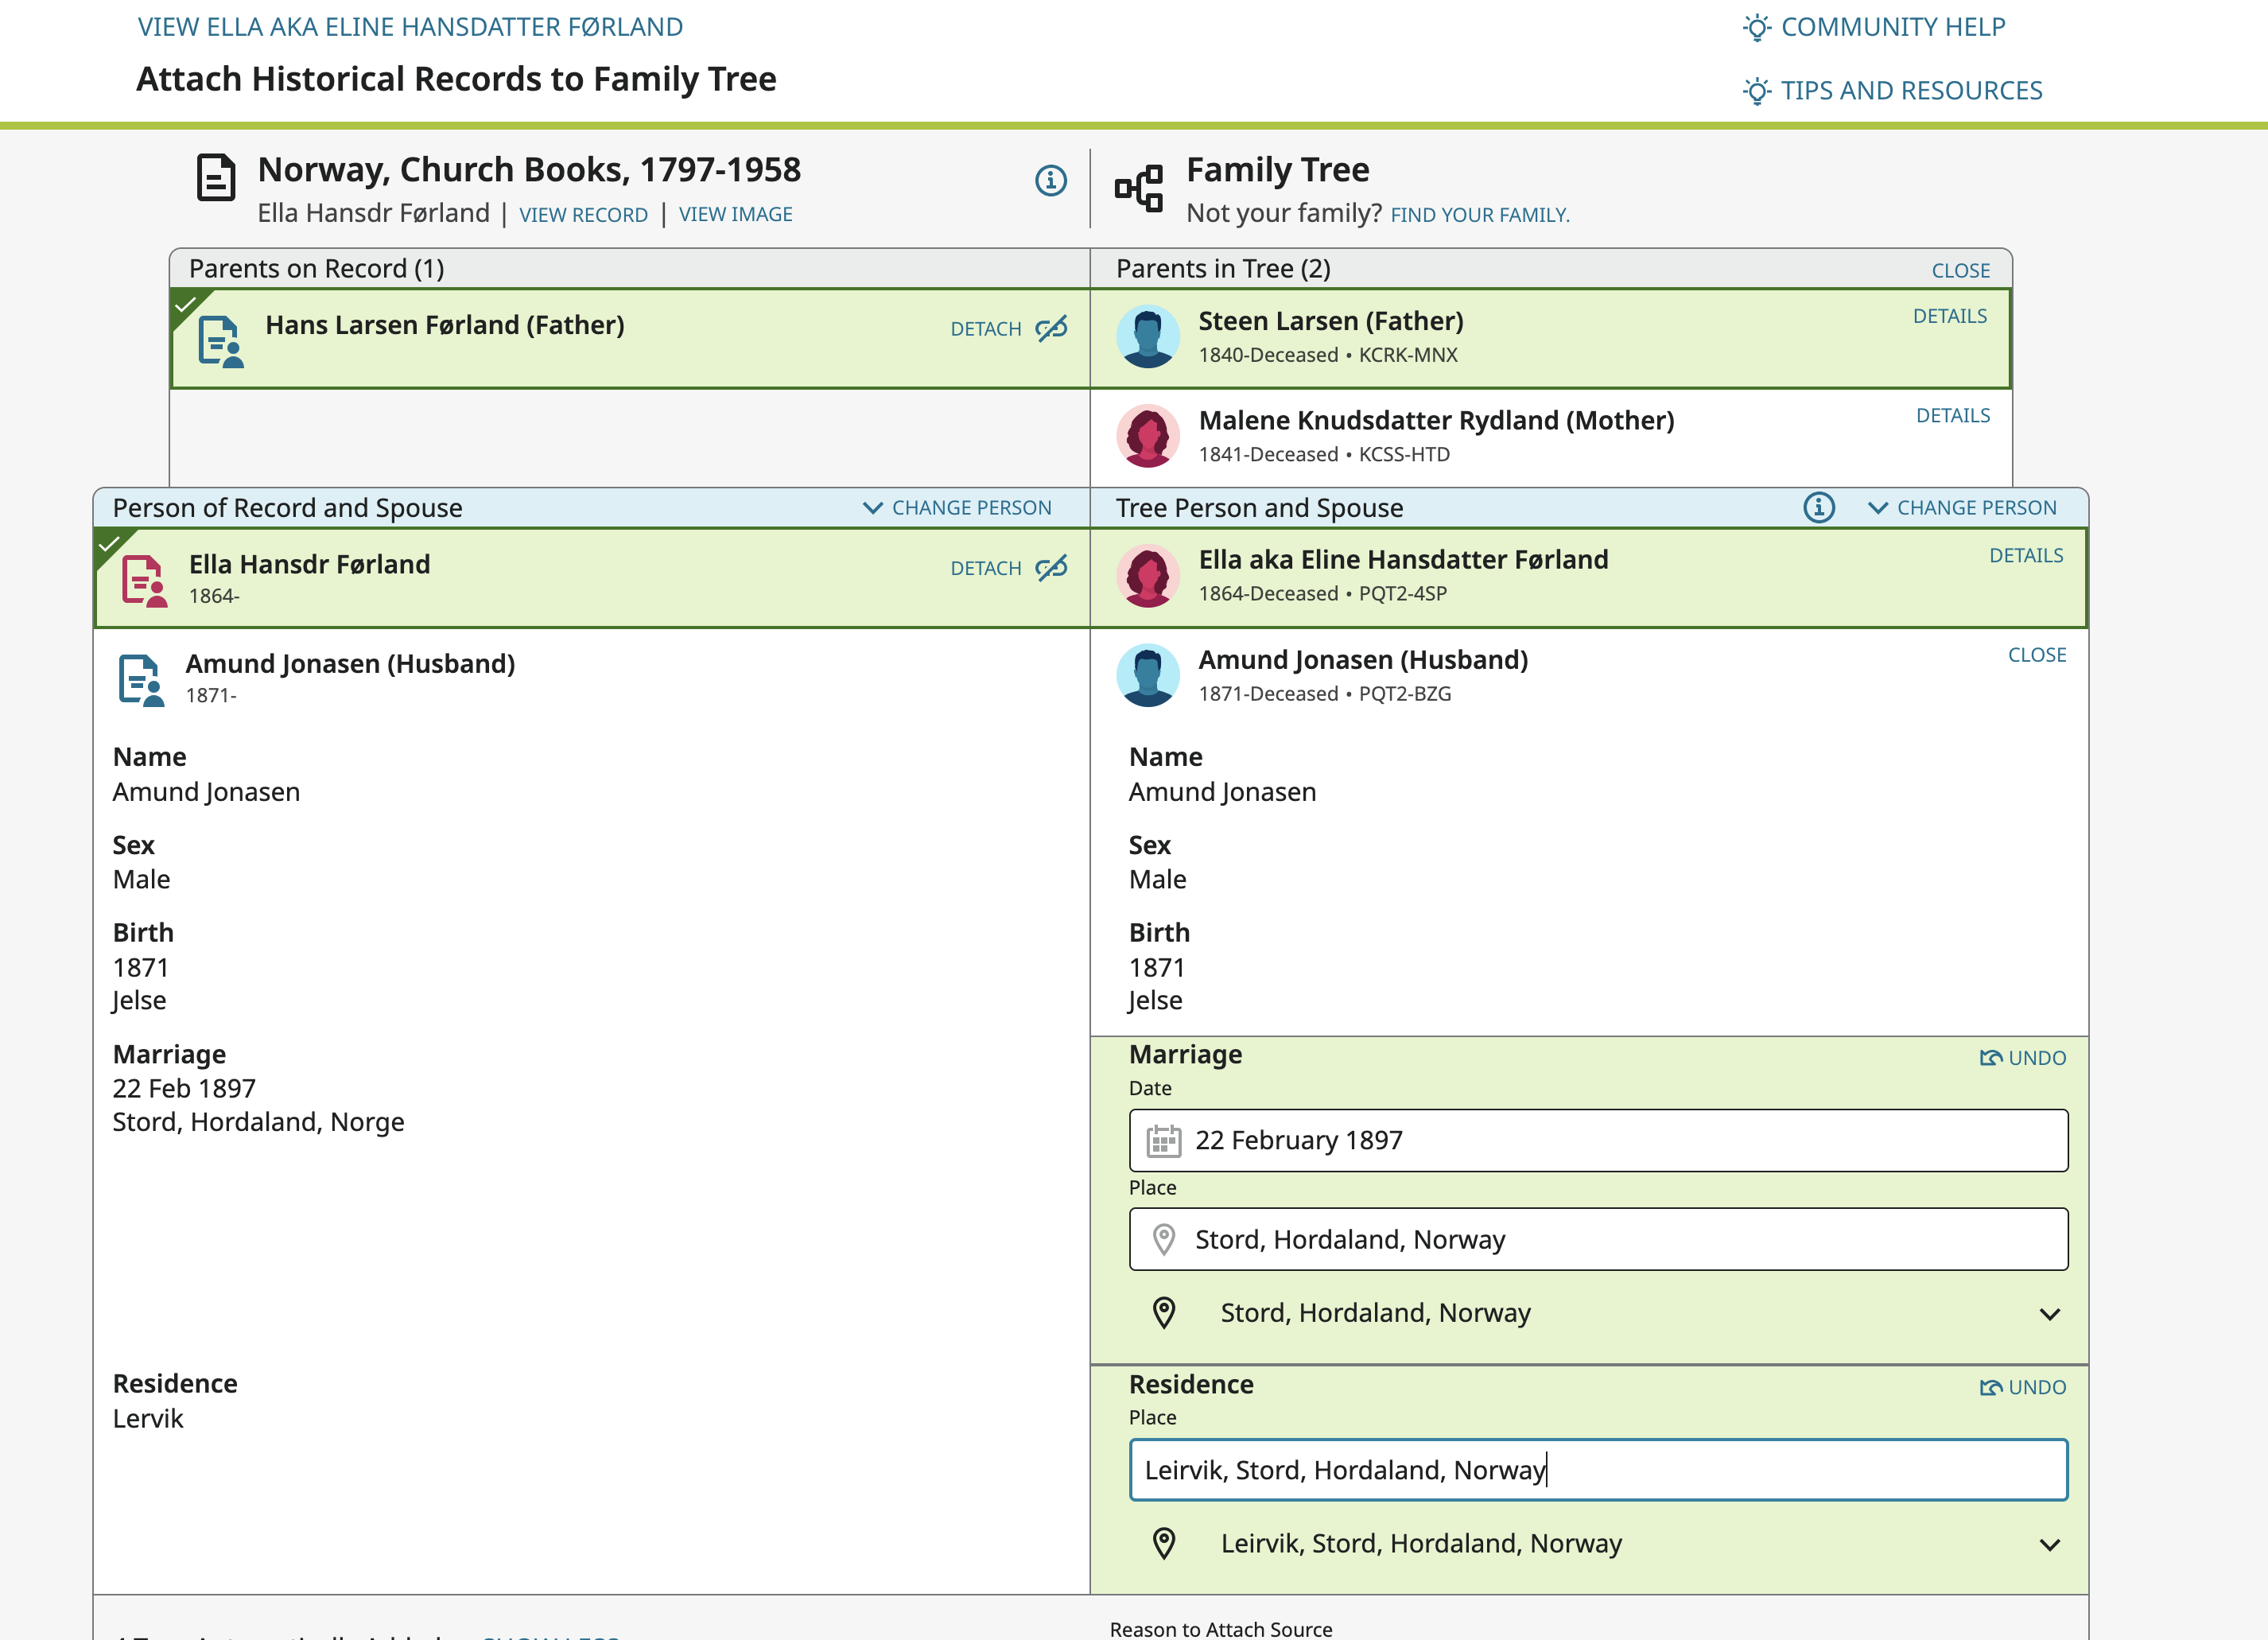Click the Family Tree hierarchy icon
Viewport: 2268px width, 1640px height.
(x=1139, y=188)
